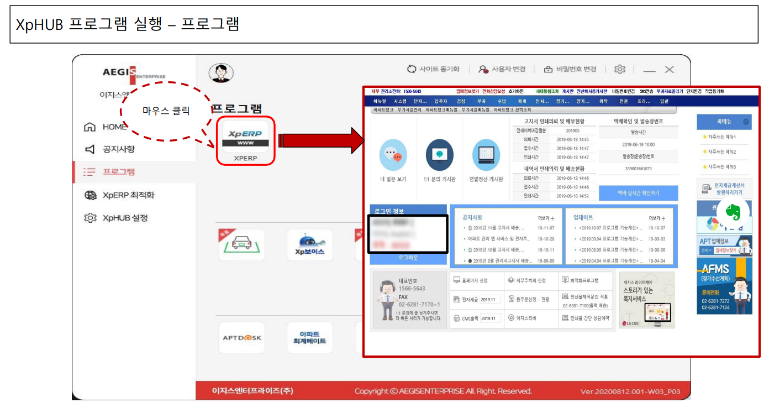Click 아파트뱅크 잔액조회 submenu item

pyautogui.click(x=512, y=110)
